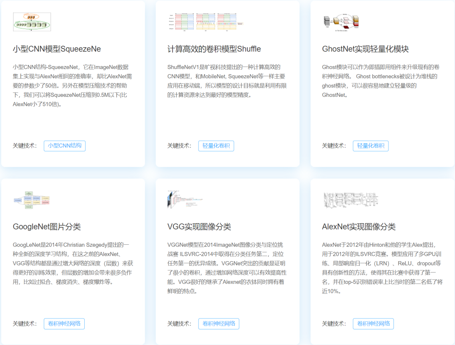
Task: Click the 轻量化卷积 tag under ShuffleNet
Action: 216,146
